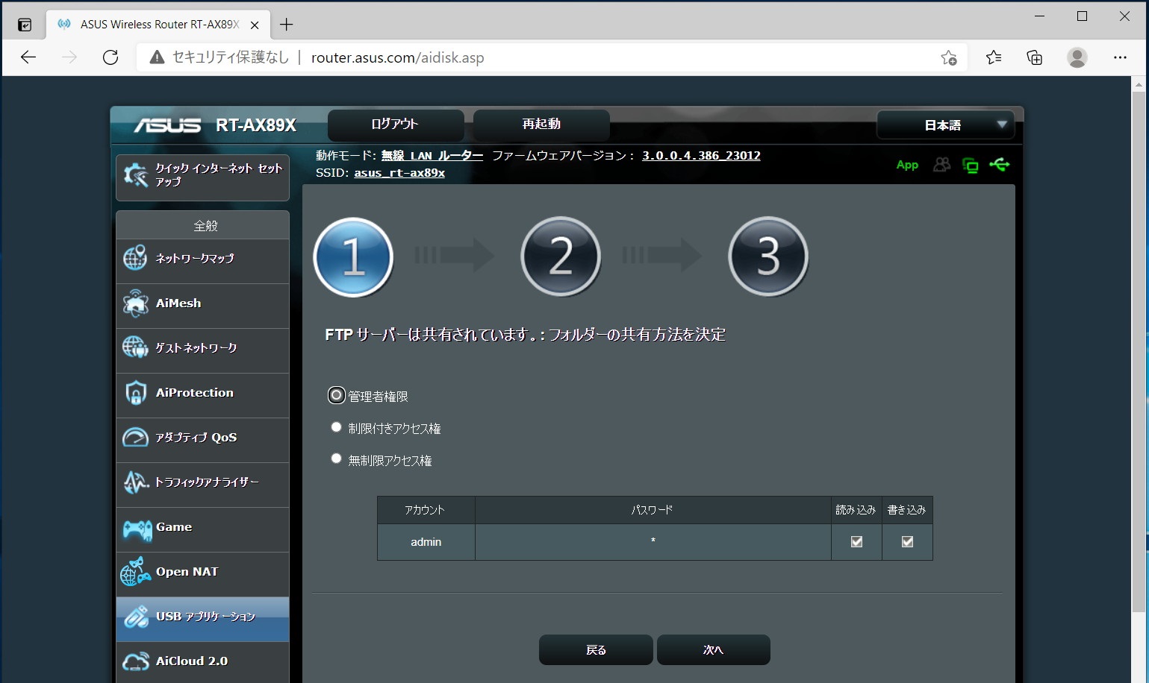Open the asus_rt-ax89x SSID link
The height and width of the screenshot is (683, 1149).
pos(399,172)
